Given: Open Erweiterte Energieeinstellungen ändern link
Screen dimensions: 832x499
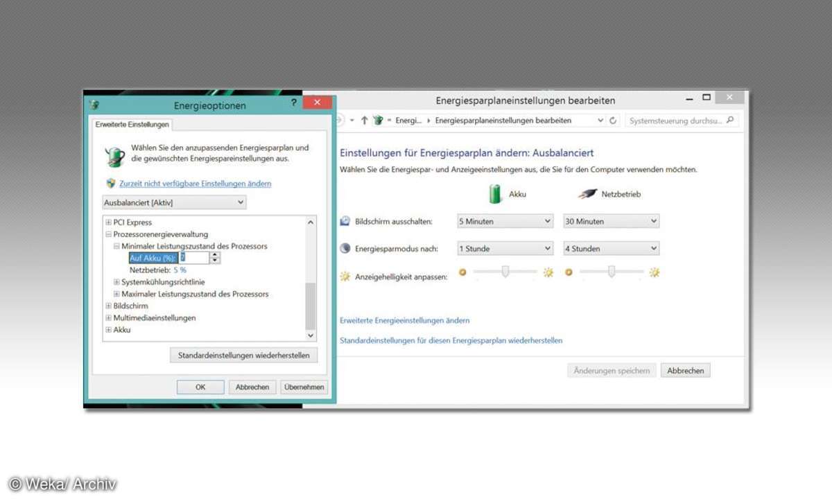Looking at the screenshot, I should (404, 320).
